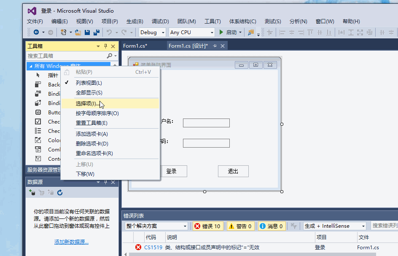Screen dimensions: 398x256
Task: Switch to the Form1.cs* code tab
Action: pyautogui.click(x=135, y=46)
